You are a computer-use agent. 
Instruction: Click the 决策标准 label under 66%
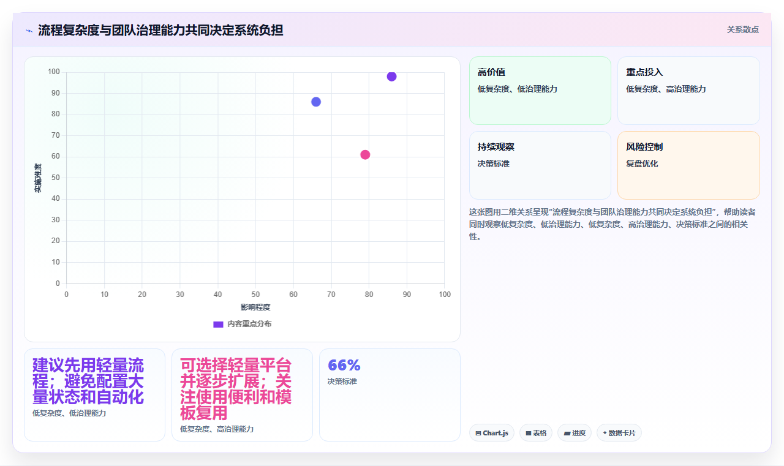342,381
